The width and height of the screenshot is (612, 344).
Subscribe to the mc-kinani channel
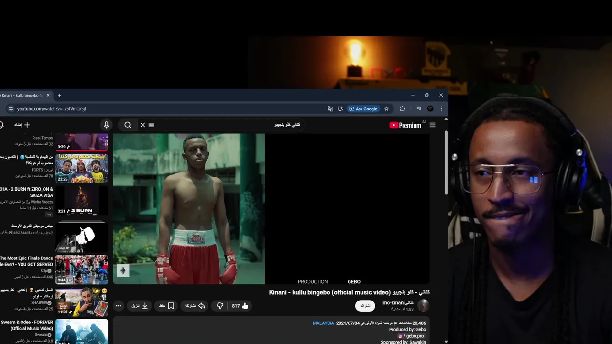(365, 306)
